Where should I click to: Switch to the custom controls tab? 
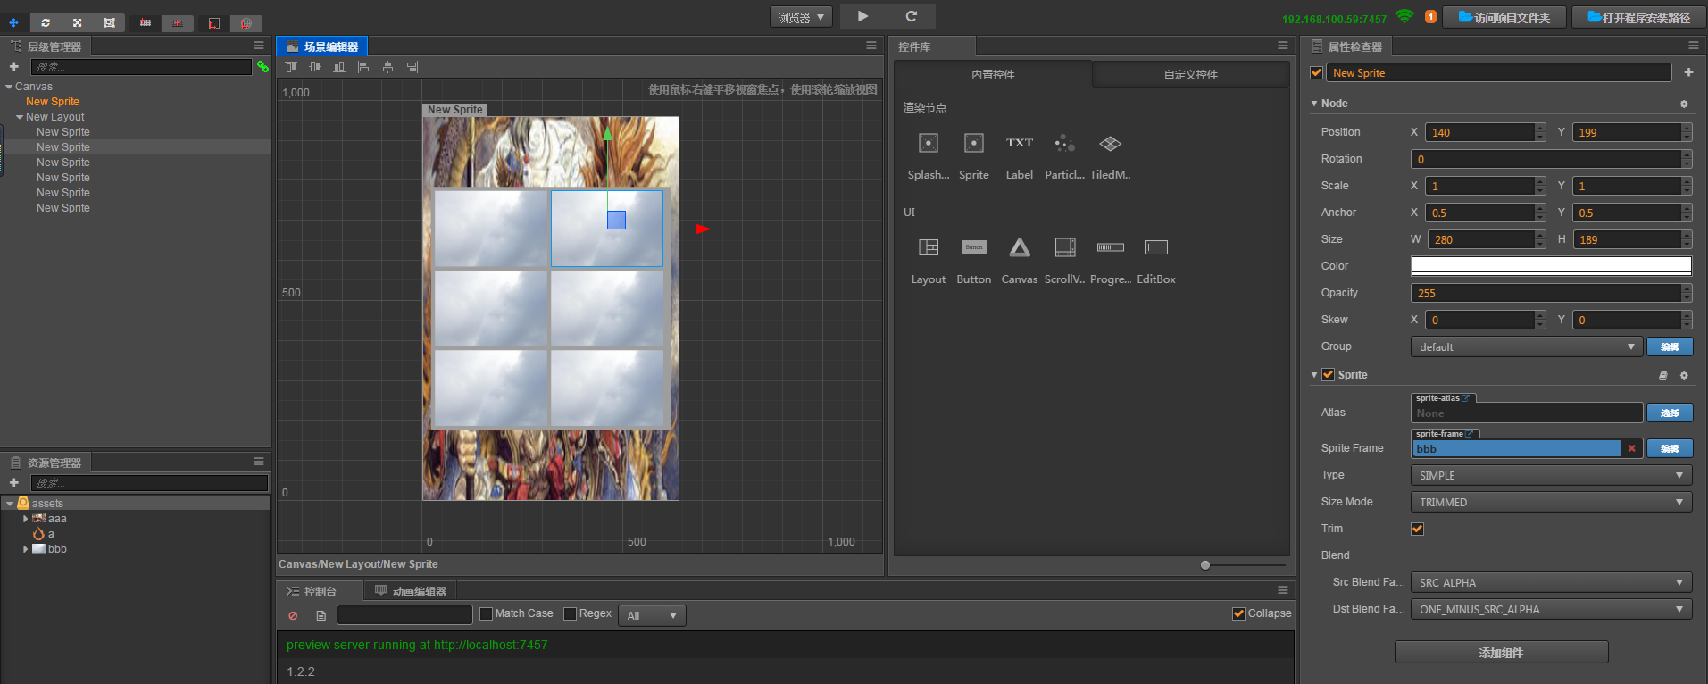coord(1190,75)
